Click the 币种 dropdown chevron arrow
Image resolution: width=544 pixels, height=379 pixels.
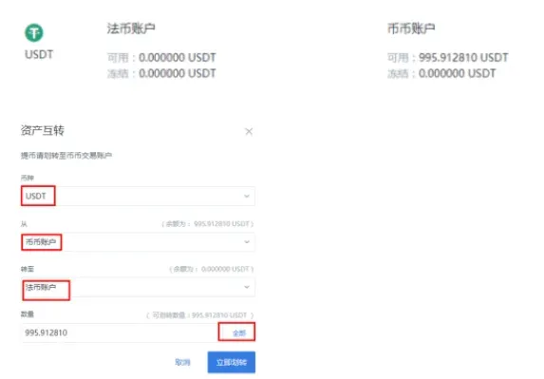pos(247,196)
